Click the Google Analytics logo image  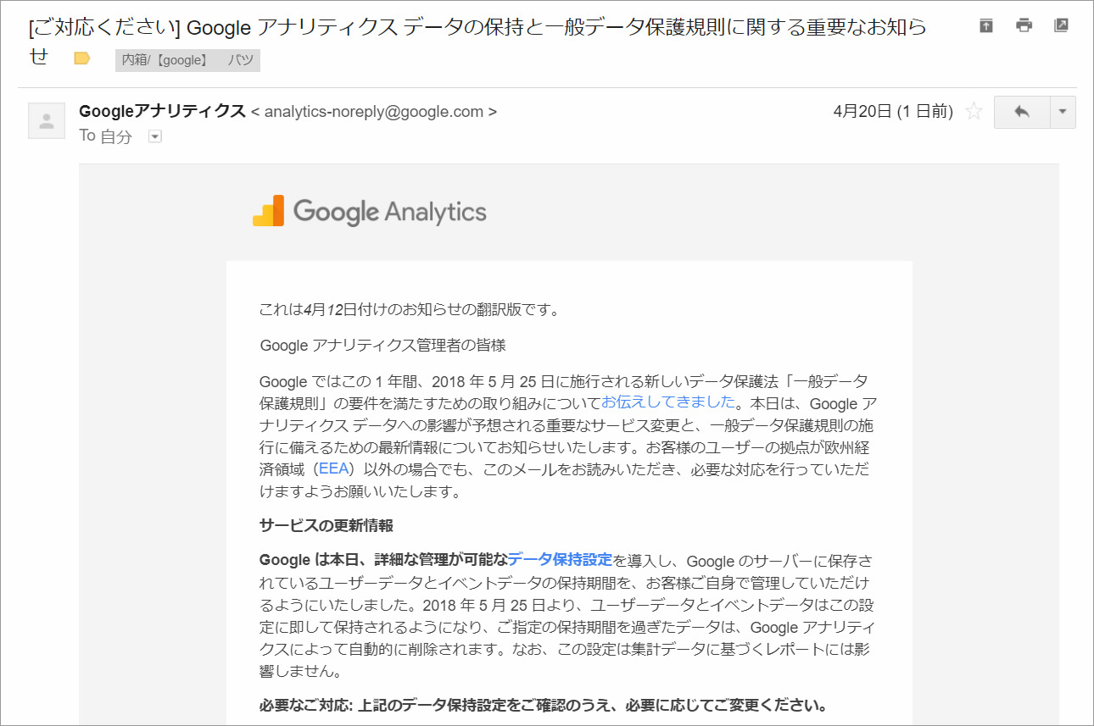click(x=370, y=211)
